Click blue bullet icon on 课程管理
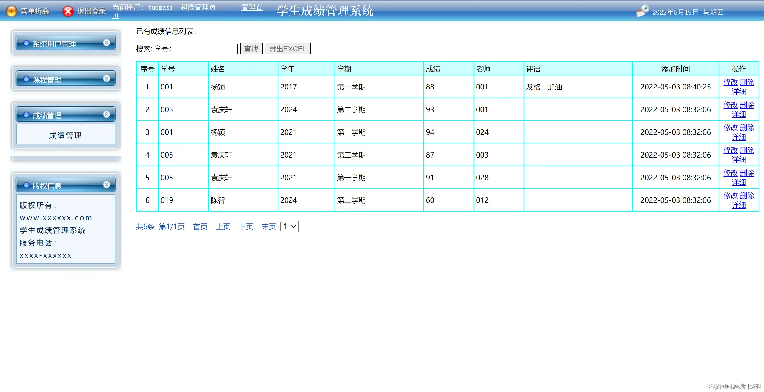764x392 pixels. (26, 79)
